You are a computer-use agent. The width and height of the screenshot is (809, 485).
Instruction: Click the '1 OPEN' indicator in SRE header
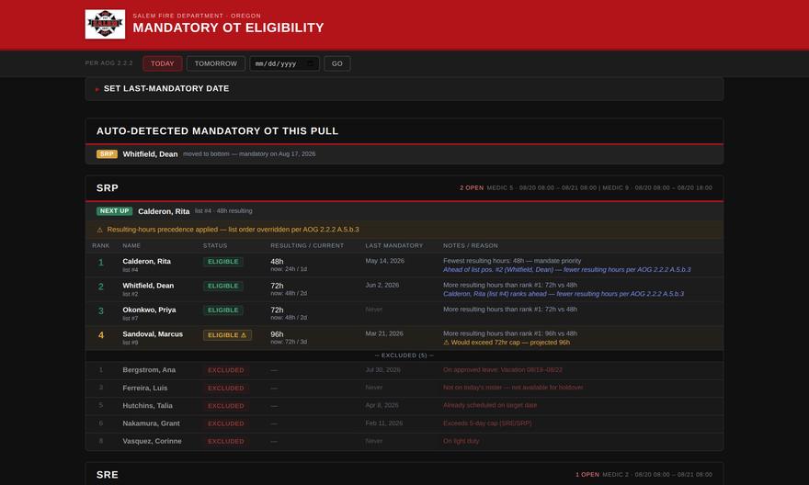point(587,475)
